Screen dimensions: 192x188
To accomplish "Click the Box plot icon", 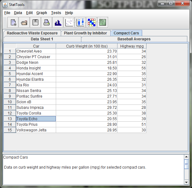I will point(80,23).
